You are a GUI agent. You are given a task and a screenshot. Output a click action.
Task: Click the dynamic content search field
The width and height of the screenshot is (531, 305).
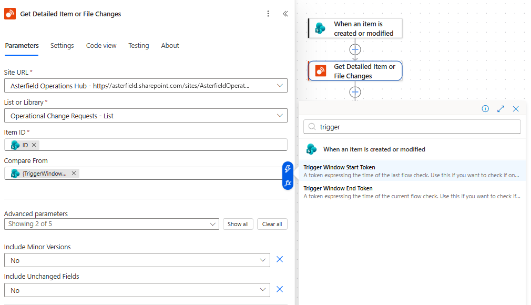(x=412, y=127)
